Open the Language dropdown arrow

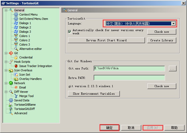[173, 24]
